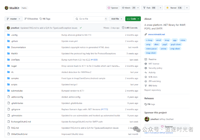Click the green commit status checkmark
200x140 pixels.
pos(80,28)
